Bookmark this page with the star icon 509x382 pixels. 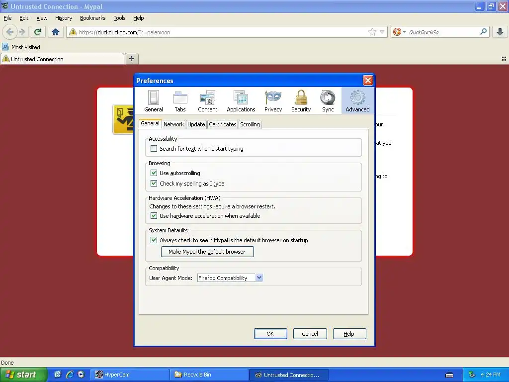(372, 32)
